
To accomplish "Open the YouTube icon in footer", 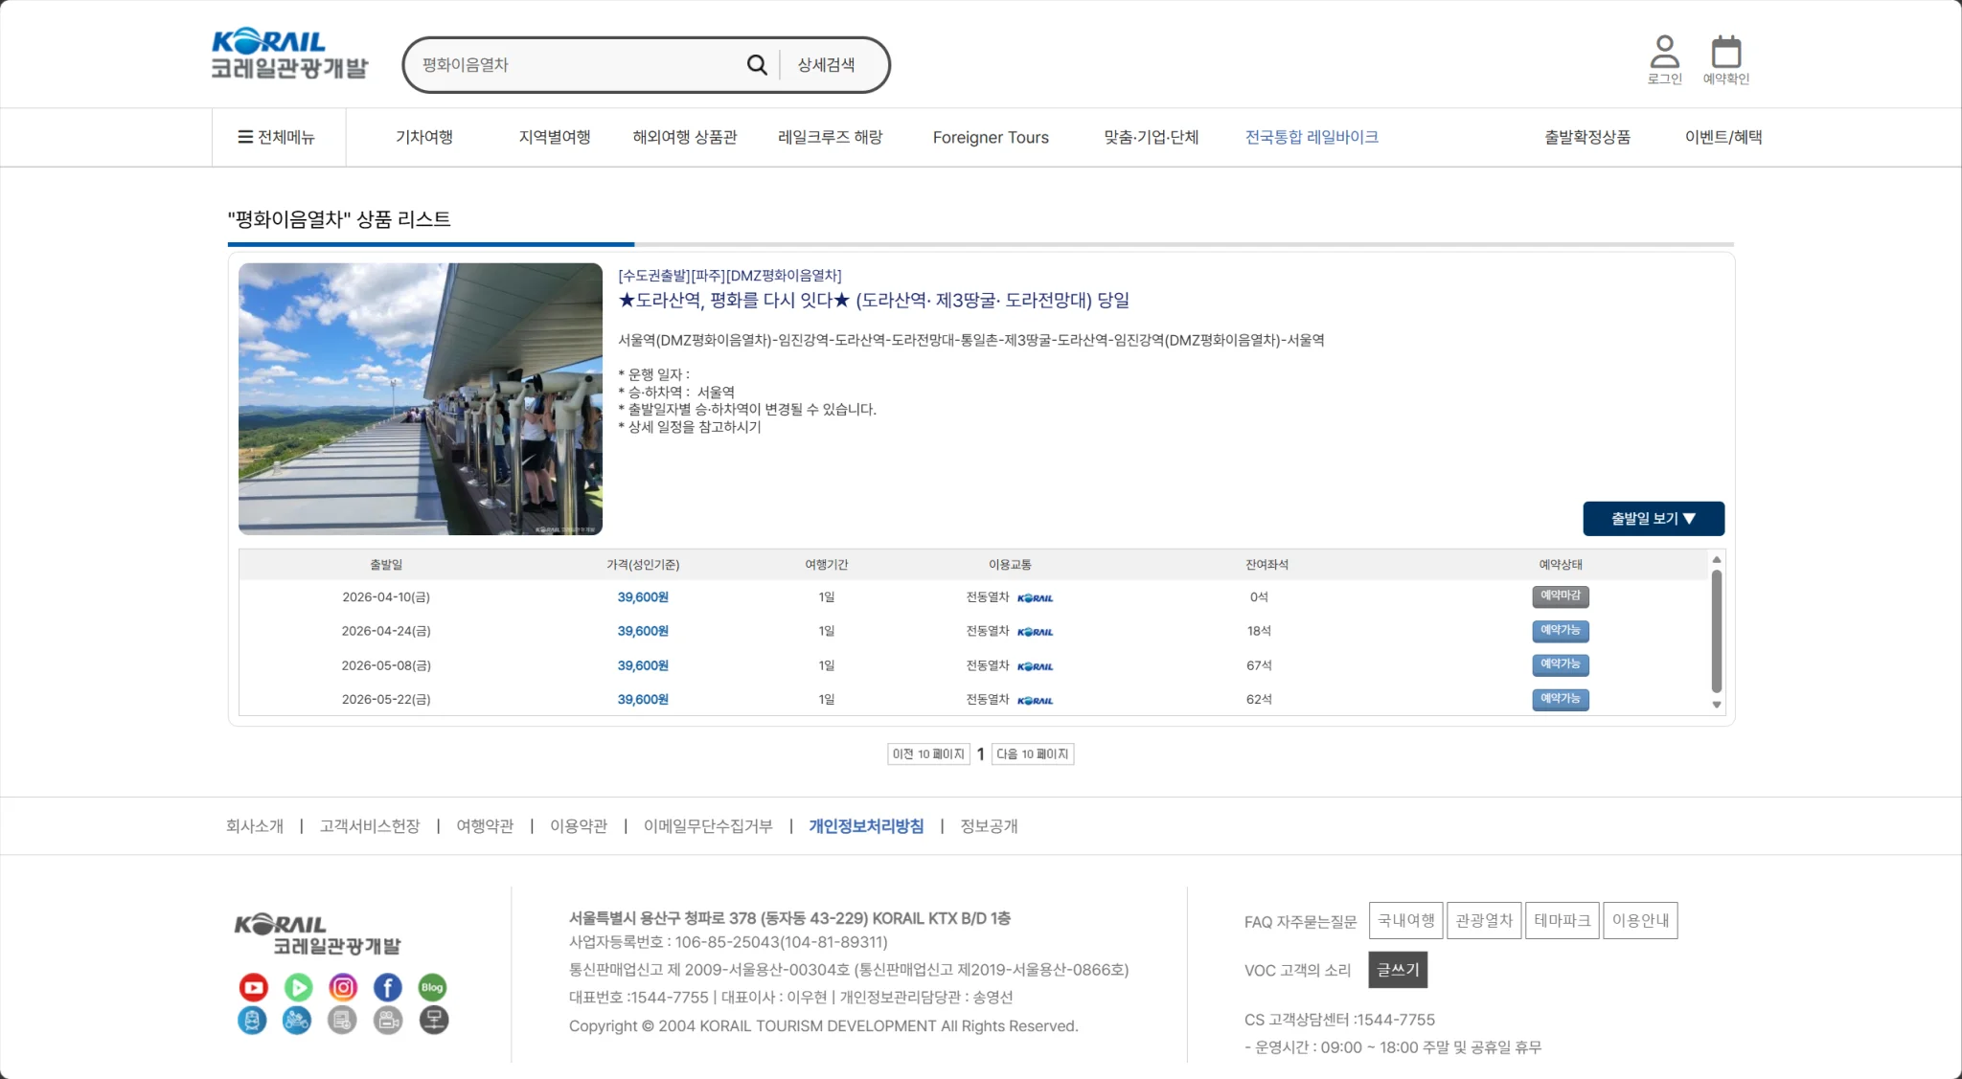I will (x=254, y=987).
